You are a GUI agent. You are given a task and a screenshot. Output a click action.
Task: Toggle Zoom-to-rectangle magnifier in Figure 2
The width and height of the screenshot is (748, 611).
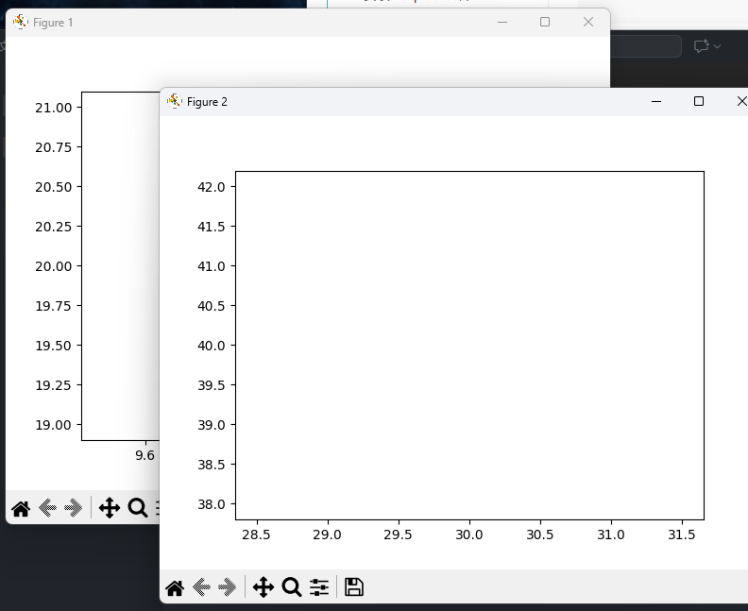click(x=292, y=587)
